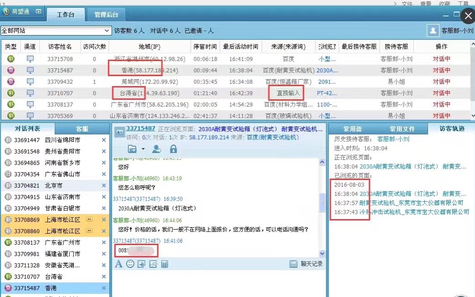Screen dimensions: 475x297
Task: Open the 聊天记录 chat history
Action: click(307, 264)
